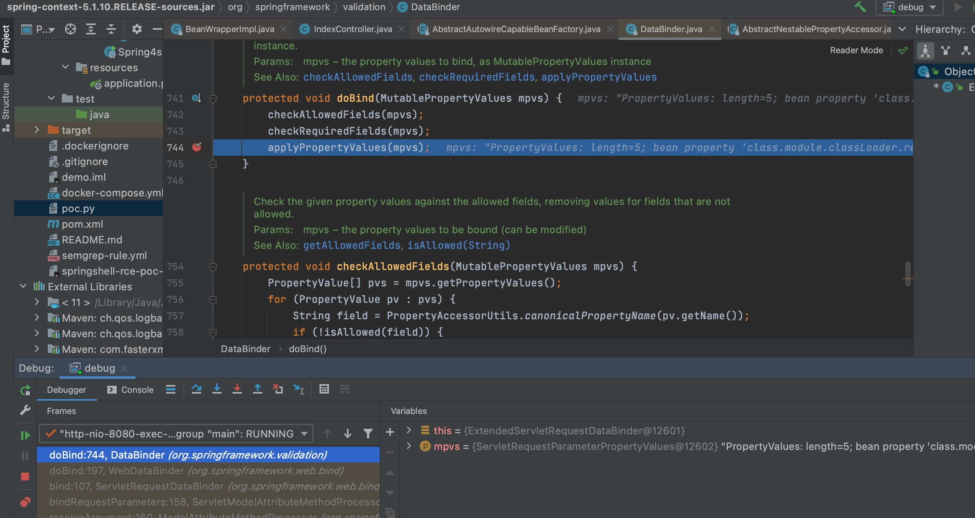This screenshot has height=518, width=975.
Task: Hide the project tool window
Action: (x=157, y=29)
